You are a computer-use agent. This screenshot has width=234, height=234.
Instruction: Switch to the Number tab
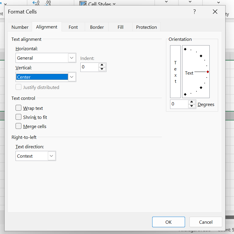20,27
